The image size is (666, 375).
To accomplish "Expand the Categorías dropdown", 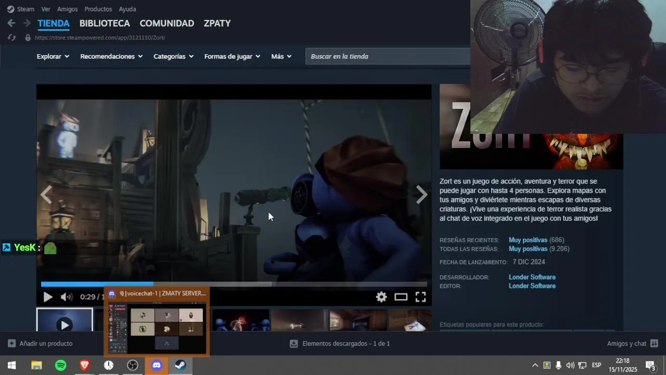I will coord(173,56).
